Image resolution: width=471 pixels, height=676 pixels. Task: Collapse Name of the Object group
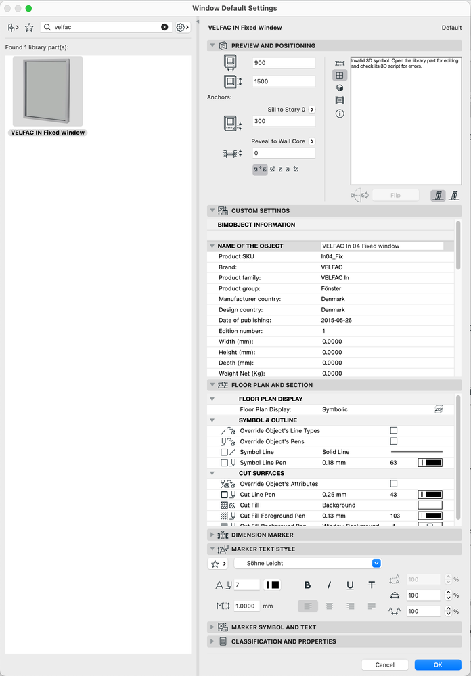click(212, 246)
